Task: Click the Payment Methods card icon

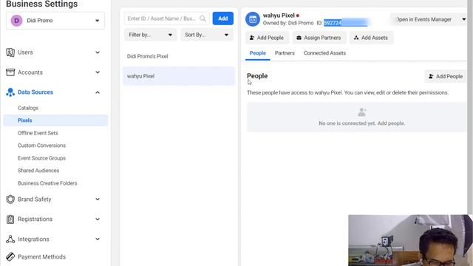Action: point(10,256)
